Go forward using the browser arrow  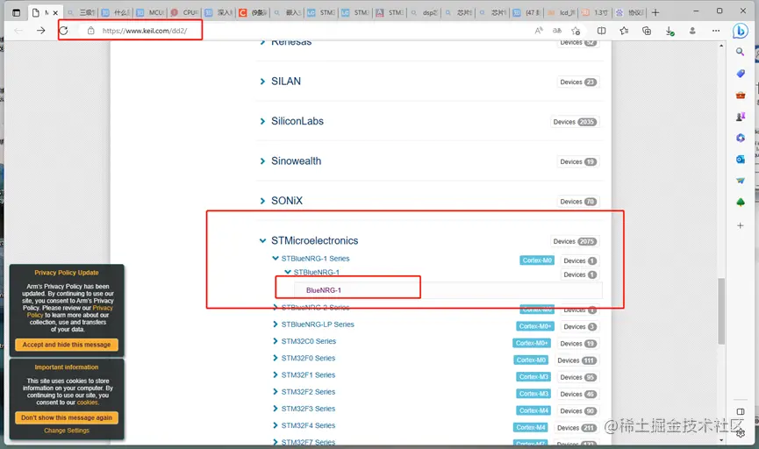[40, 31]
